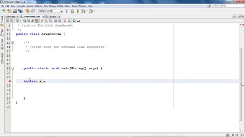
Task: Open the editor Back button dropdown arrow
Action: tap(15, 21)
